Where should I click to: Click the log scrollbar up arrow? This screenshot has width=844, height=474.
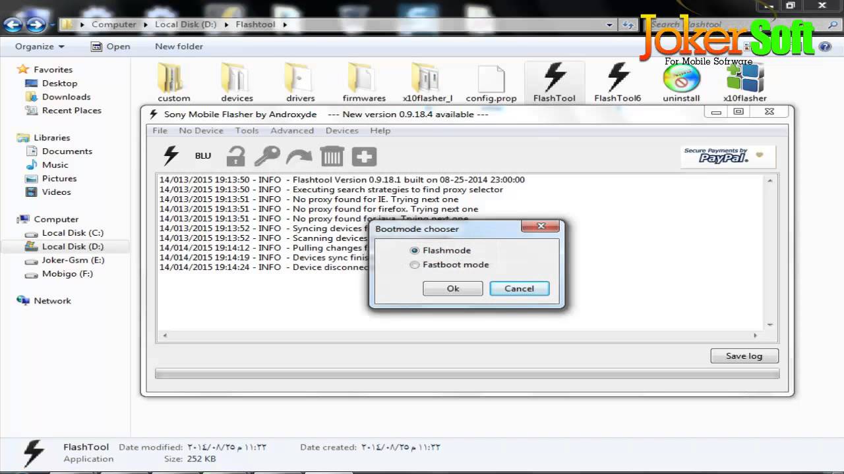pyautogui.click(x=769, y=180)
